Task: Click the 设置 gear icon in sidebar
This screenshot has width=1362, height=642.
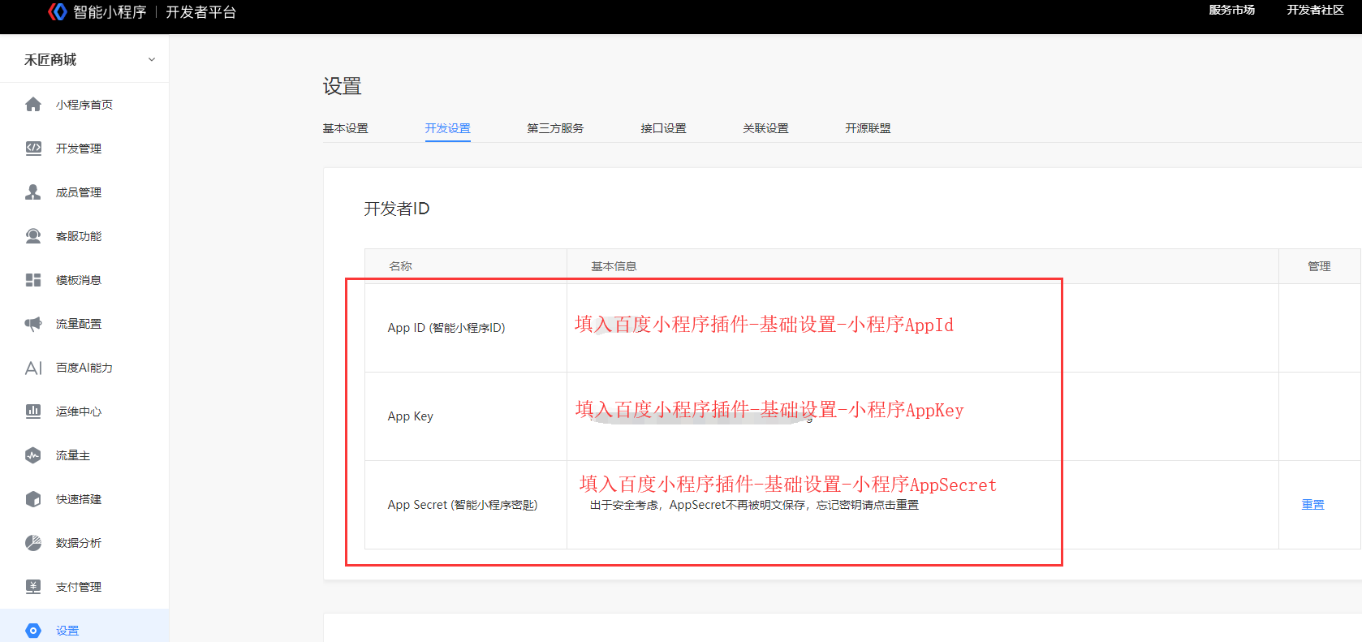Action: [x=33, y=631]
